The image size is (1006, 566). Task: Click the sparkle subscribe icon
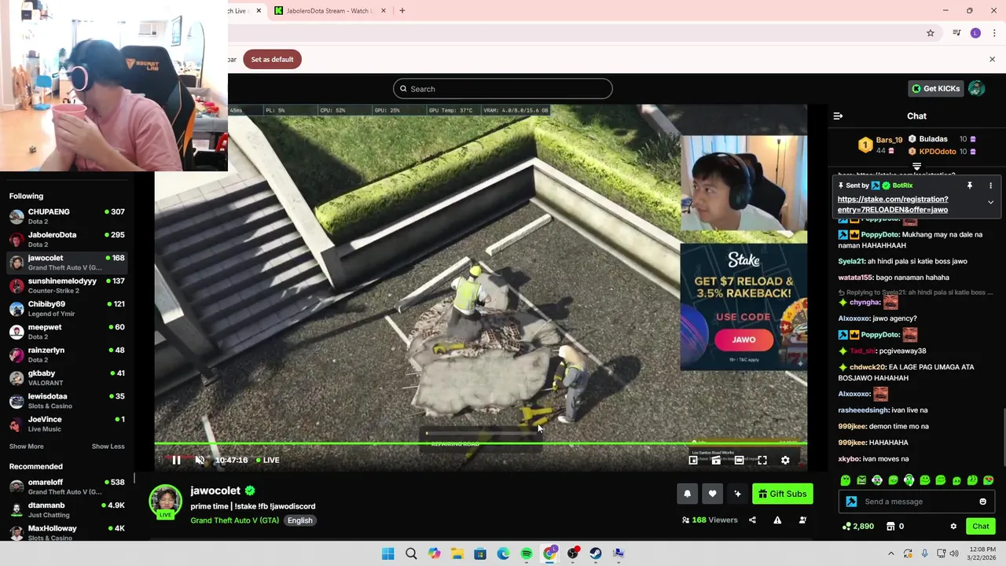737,494
